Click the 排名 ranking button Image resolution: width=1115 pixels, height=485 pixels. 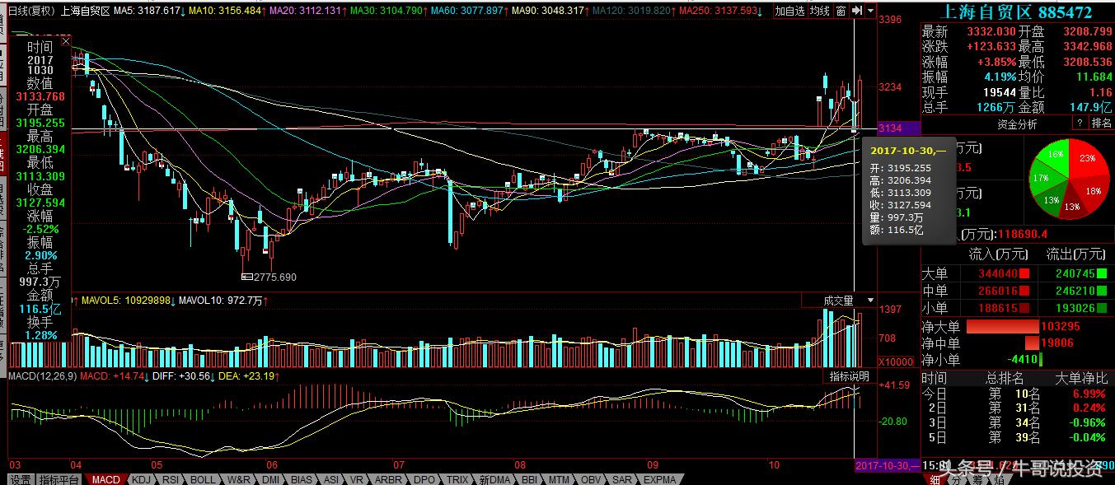1101,123
